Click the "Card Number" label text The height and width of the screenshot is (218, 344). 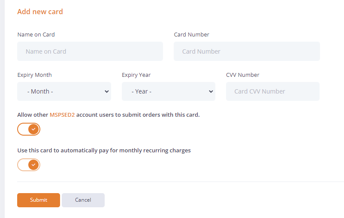pyautogui.click(x=191, y=35)
